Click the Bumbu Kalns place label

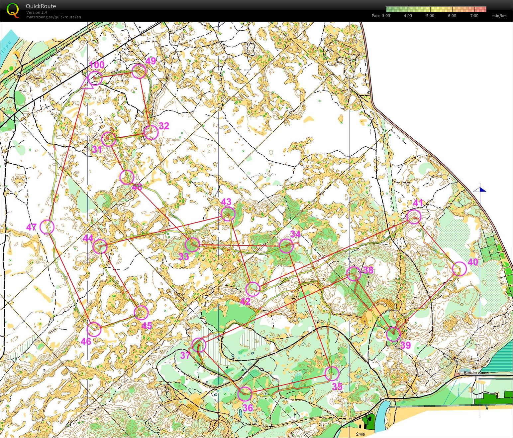coord(476,373)
